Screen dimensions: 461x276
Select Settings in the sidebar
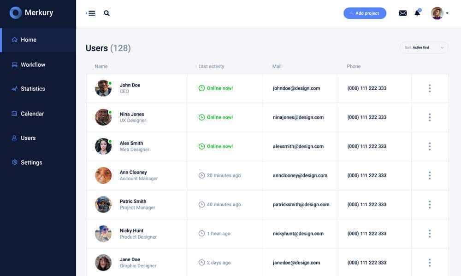click(x=31, y=162)
